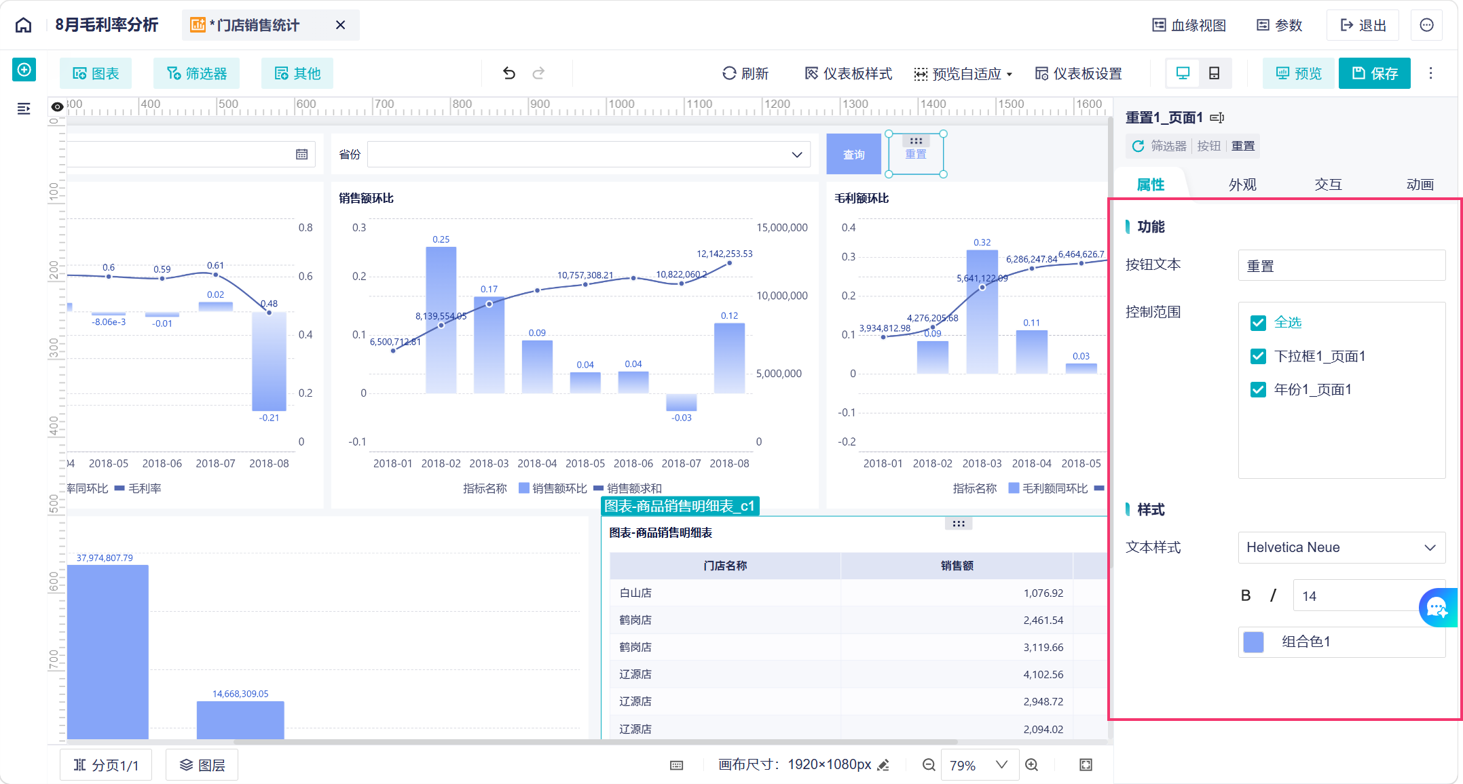Fit canvas to screen icon
The height and width of the screenshot is (784, 1463).
tap(1086, 765)
